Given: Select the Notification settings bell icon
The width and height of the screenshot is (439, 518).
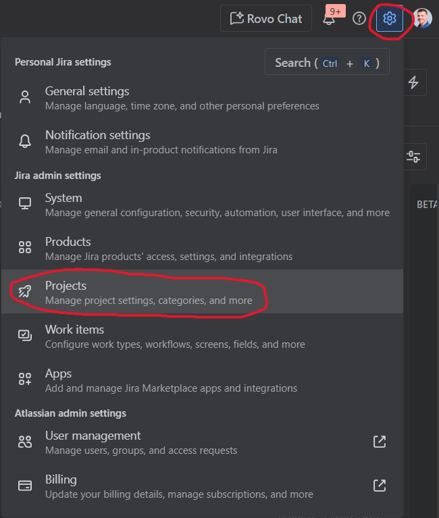Looking at the screenshot, I should [25, 141].
